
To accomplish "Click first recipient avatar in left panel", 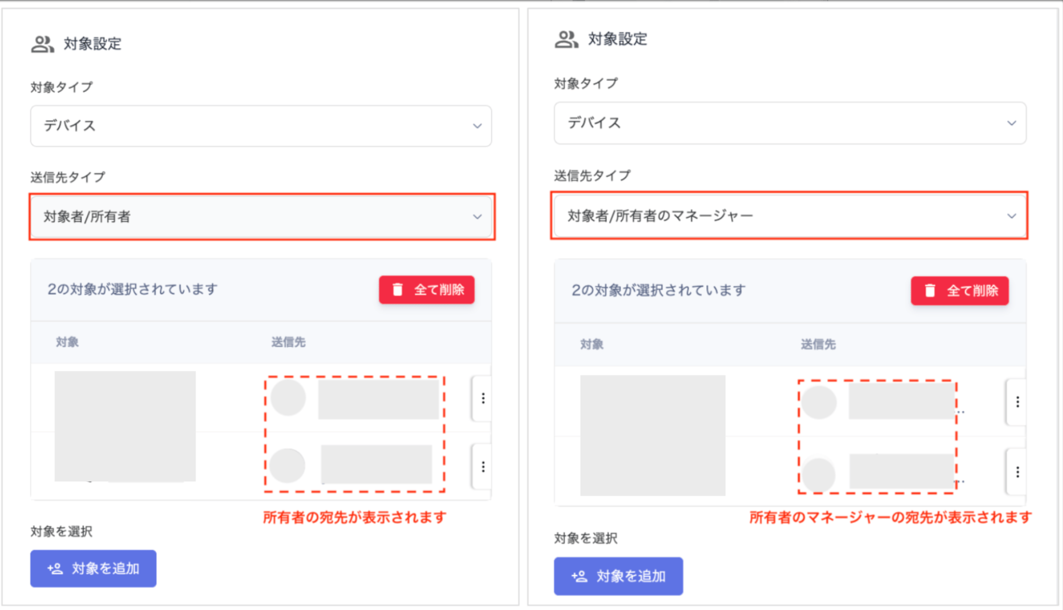I will pyautogui.click(x=288, y=397).
